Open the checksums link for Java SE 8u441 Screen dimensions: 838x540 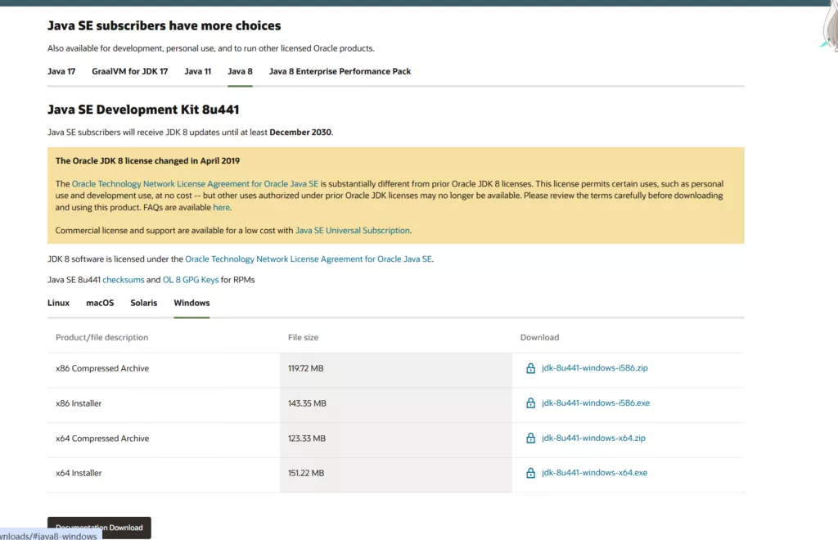(123, 280)
